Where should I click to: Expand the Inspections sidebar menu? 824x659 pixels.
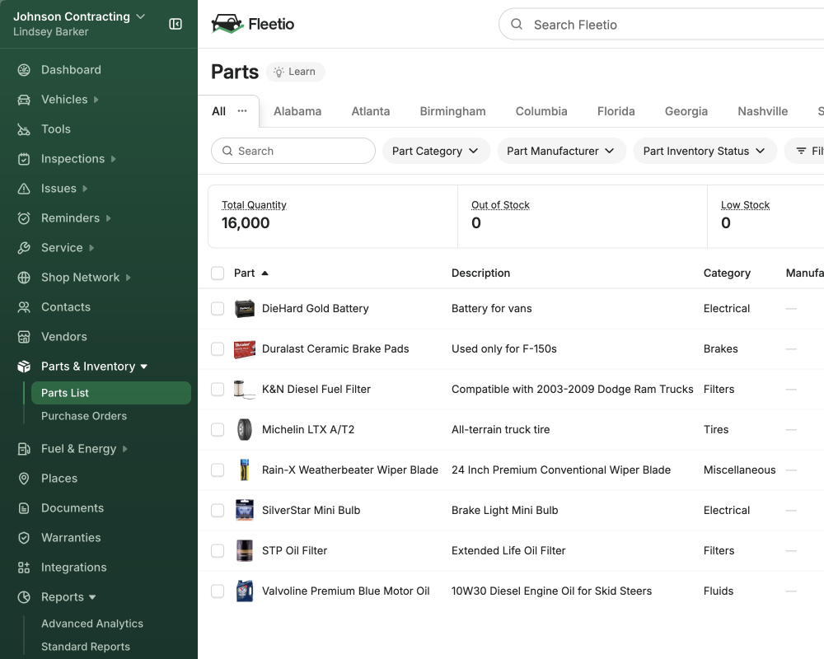coord(114,159)
